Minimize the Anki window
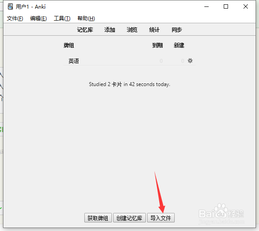 pyautogui.click(x=207, y=7)
